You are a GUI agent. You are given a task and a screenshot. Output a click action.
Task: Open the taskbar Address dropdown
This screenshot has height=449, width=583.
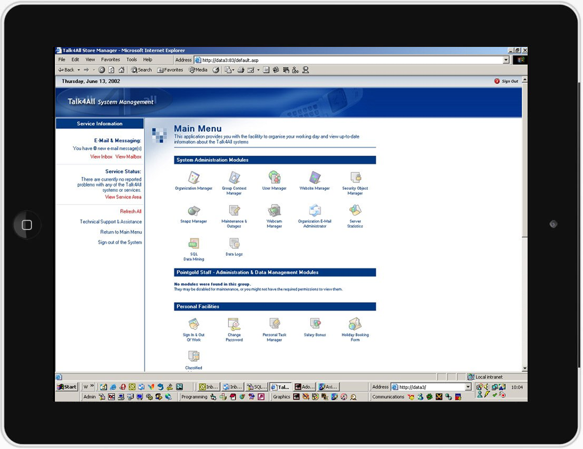[468, 387]
